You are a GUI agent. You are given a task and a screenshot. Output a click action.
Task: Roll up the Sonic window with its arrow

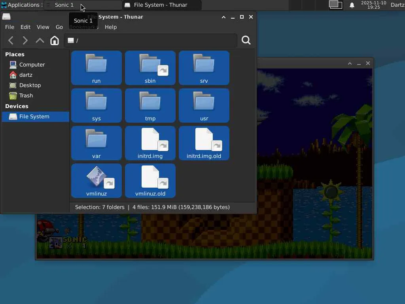pos(350,63)
